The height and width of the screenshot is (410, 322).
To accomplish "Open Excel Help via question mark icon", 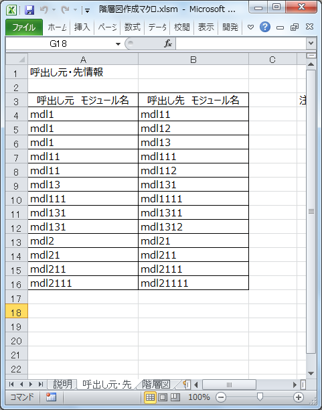I will pos(264,27).
